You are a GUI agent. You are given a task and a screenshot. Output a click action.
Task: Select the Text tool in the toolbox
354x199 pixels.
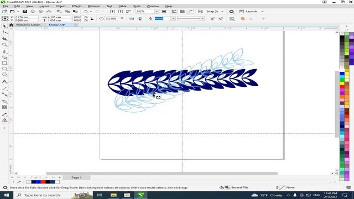[4, 81]
